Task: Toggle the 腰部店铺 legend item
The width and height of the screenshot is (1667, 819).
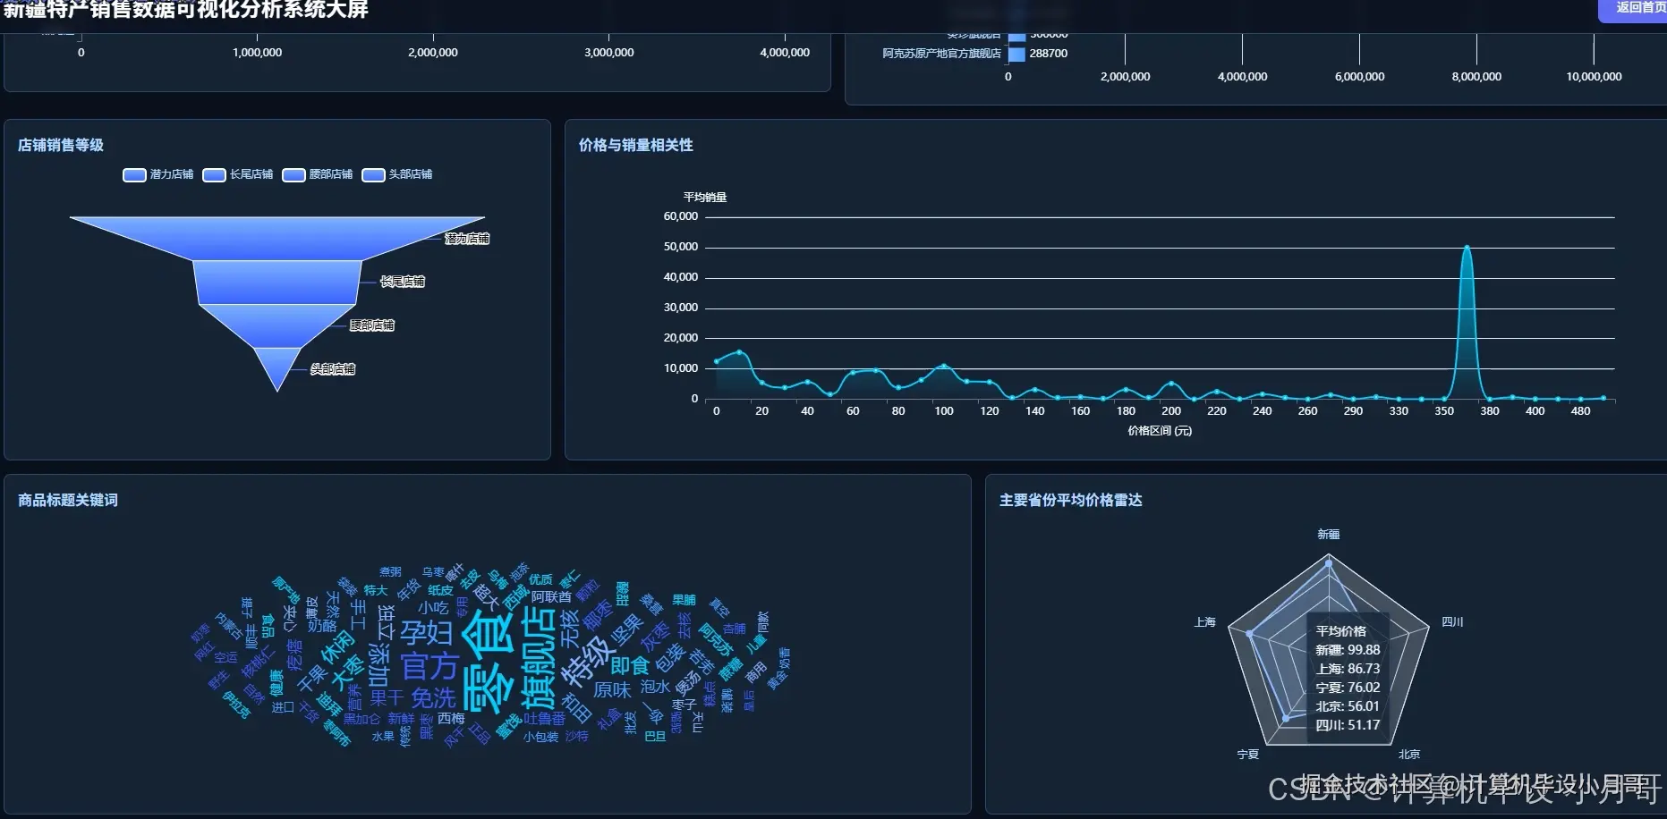Action: (x=318, y=174)
